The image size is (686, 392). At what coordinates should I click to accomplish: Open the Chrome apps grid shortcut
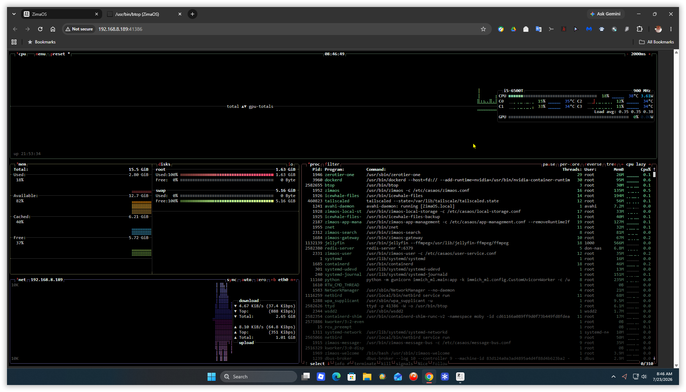(14, 42)
